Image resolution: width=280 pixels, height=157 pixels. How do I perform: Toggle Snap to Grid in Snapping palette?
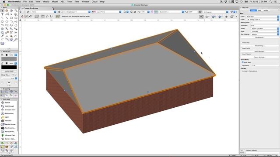tap(2, 92)
